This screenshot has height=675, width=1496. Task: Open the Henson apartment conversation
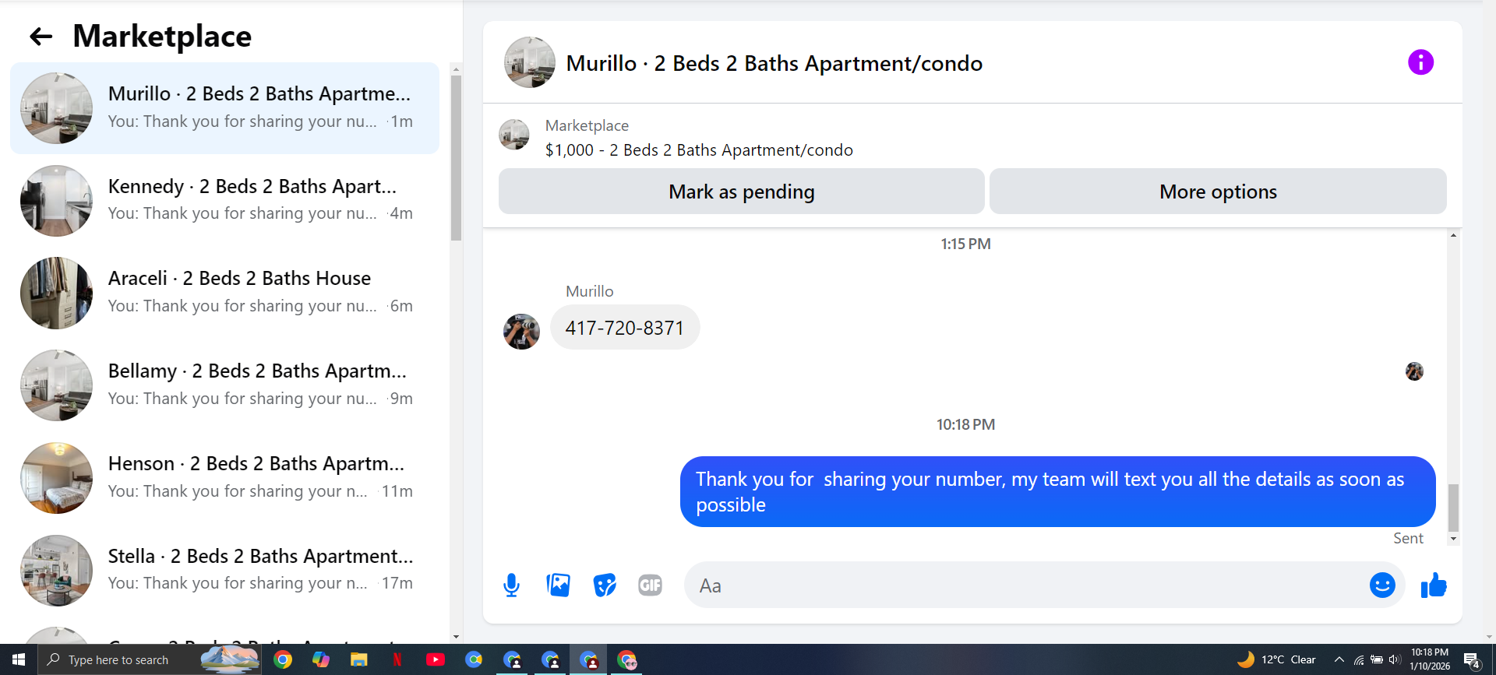tap(224, 477)
